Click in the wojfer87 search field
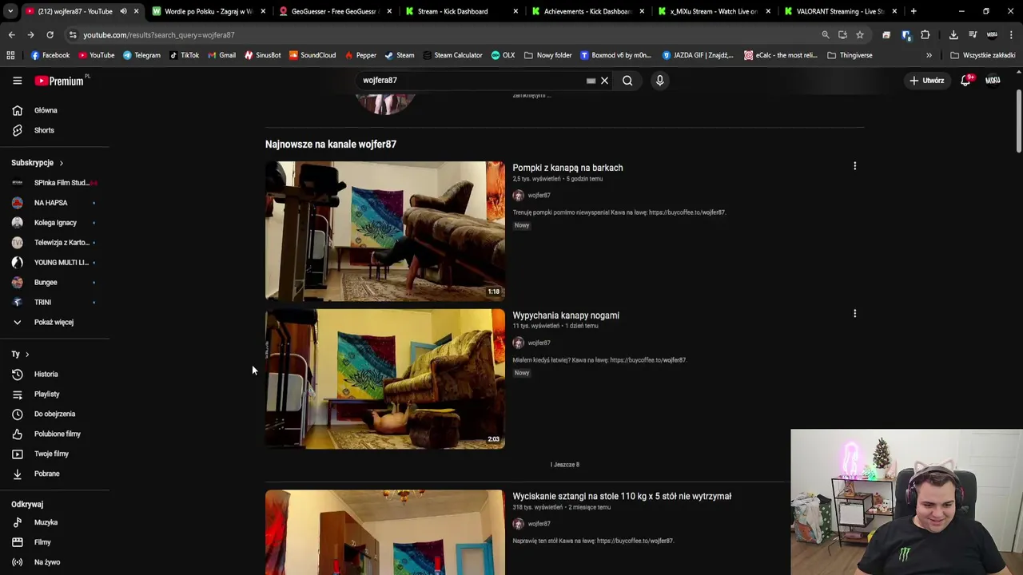The height and width of the screenshot is (575, 1023). [x=472, y=80]
